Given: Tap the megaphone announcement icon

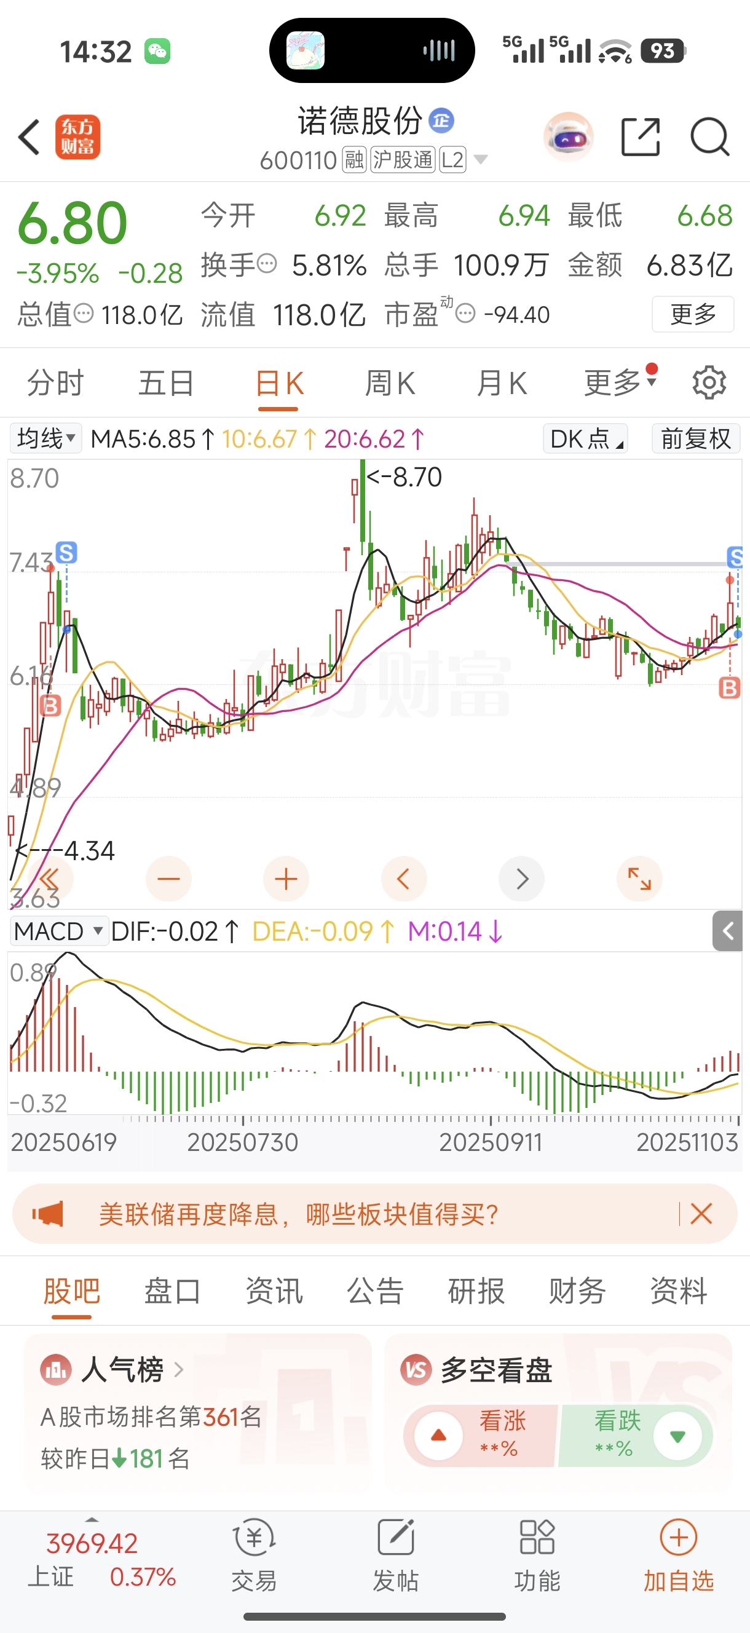Looking at the screenshot, I should click(48, 1213).
